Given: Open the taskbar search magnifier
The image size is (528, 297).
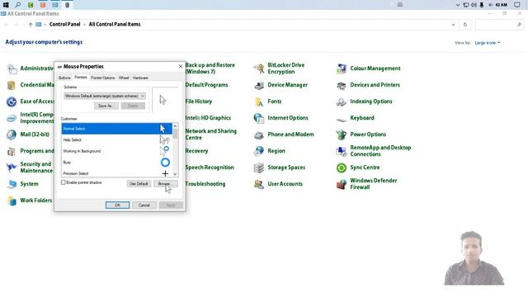Looking at the screenshot, I should pyautogui.click(x=18, y=5).
